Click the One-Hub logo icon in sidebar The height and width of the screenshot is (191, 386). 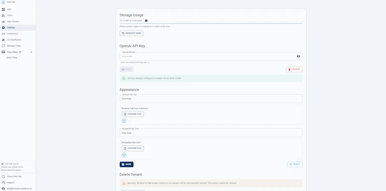coord(3,2)
